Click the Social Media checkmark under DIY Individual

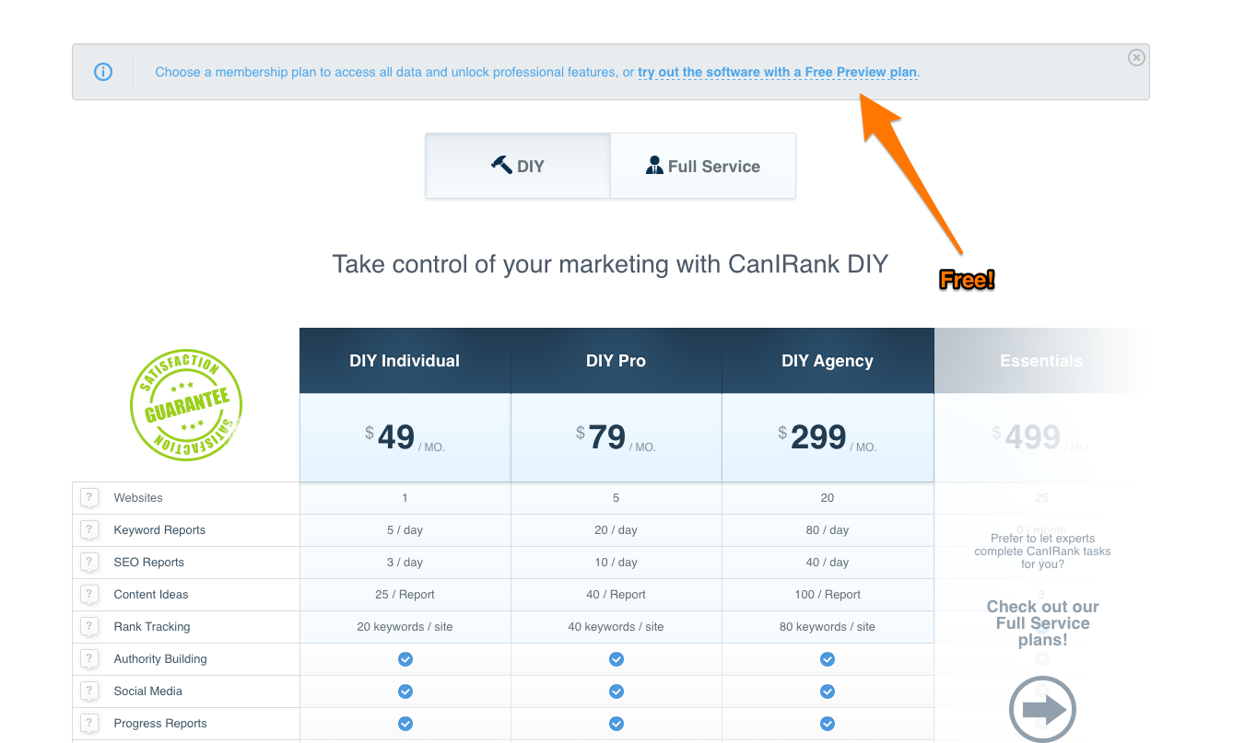pyautogui.click(x=405, y=691)
